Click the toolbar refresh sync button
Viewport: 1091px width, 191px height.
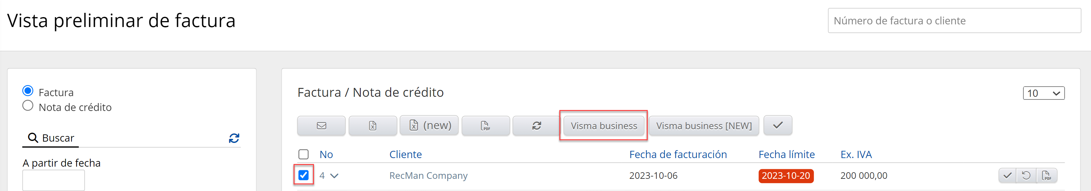tap(537, 125)
